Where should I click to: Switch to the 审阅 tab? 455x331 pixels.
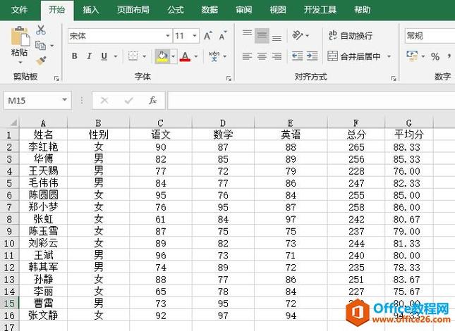point(244,10)
